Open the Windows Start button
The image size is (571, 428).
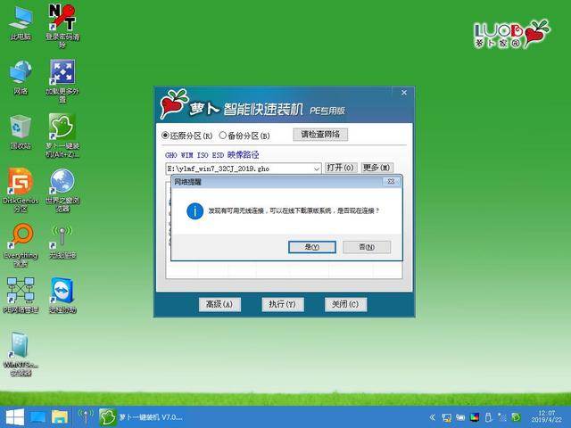(15, 417)
